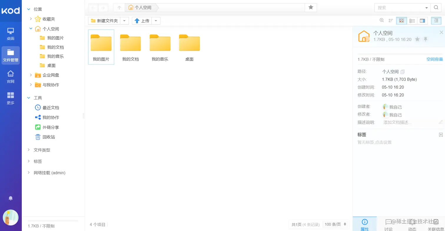Select the 我的图片 folder thumbnail
445x231 pixels.
coord(101,47)
